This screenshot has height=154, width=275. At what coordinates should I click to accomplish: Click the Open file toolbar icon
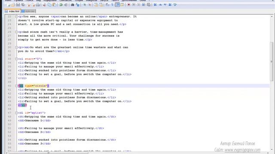(x=13, y=5)
